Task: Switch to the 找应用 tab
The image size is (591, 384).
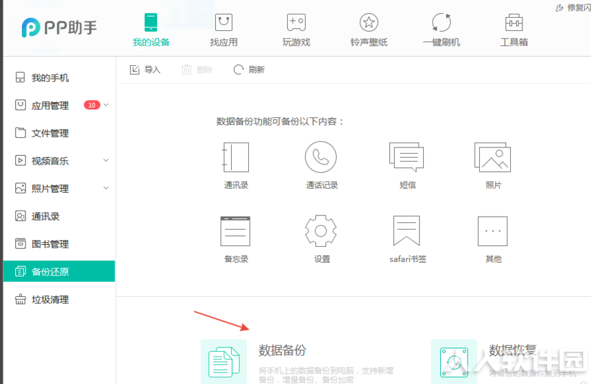Action: 224,29
